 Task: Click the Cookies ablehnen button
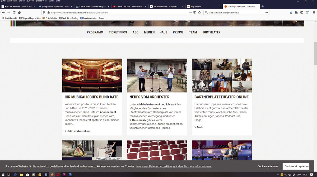coord(268,166)
